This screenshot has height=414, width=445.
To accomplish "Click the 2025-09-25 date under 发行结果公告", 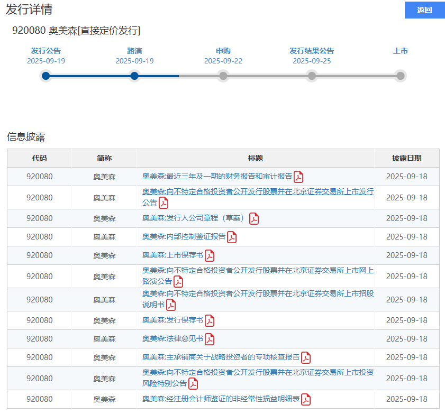I will (312, 61).
